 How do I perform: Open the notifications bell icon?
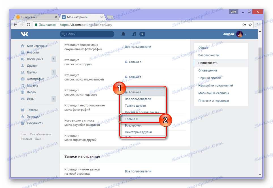[123, 34]
